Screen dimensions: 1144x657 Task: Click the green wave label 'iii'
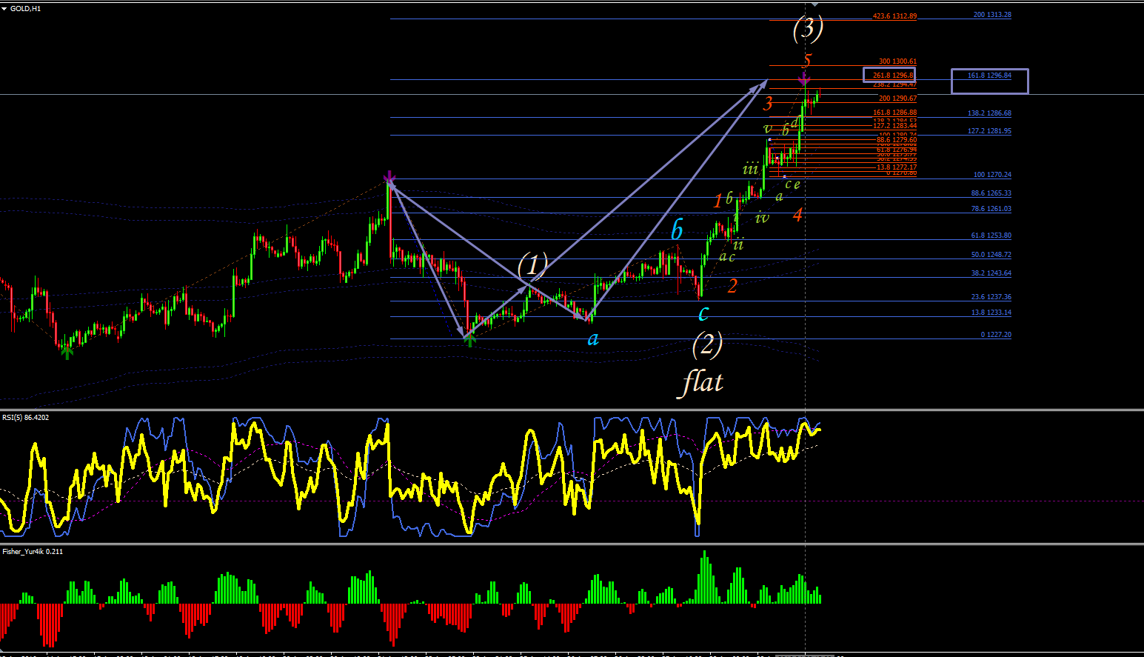(751, 169)
